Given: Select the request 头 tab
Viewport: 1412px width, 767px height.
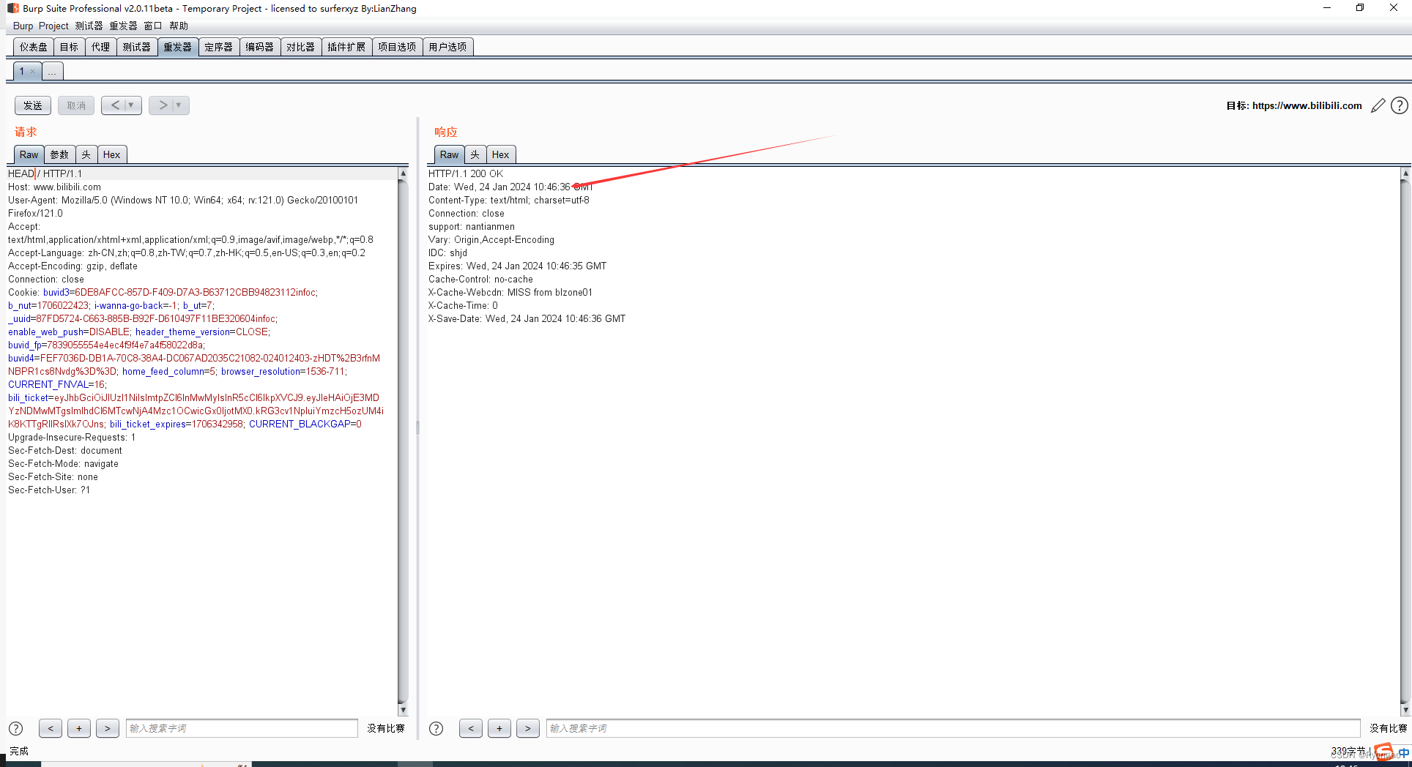Looking at the screenshot, I should tap(86, 154).
